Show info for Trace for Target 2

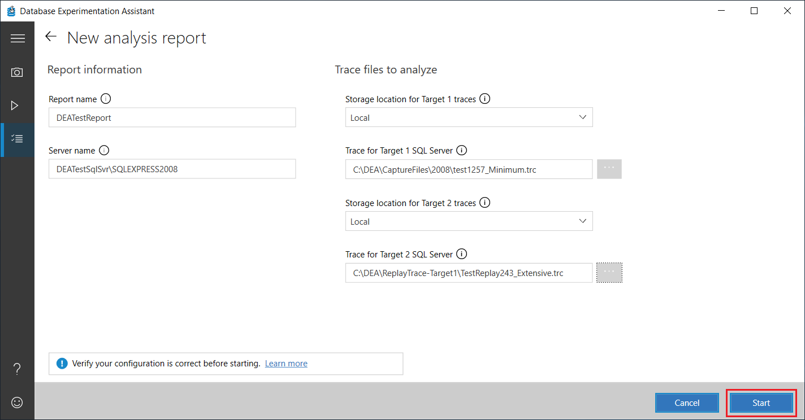point(461,254)
